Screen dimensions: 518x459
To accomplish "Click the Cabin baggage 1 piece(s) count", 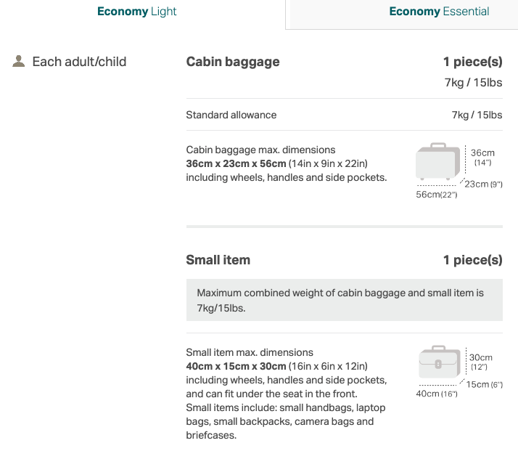I will (x=472, y=62).
